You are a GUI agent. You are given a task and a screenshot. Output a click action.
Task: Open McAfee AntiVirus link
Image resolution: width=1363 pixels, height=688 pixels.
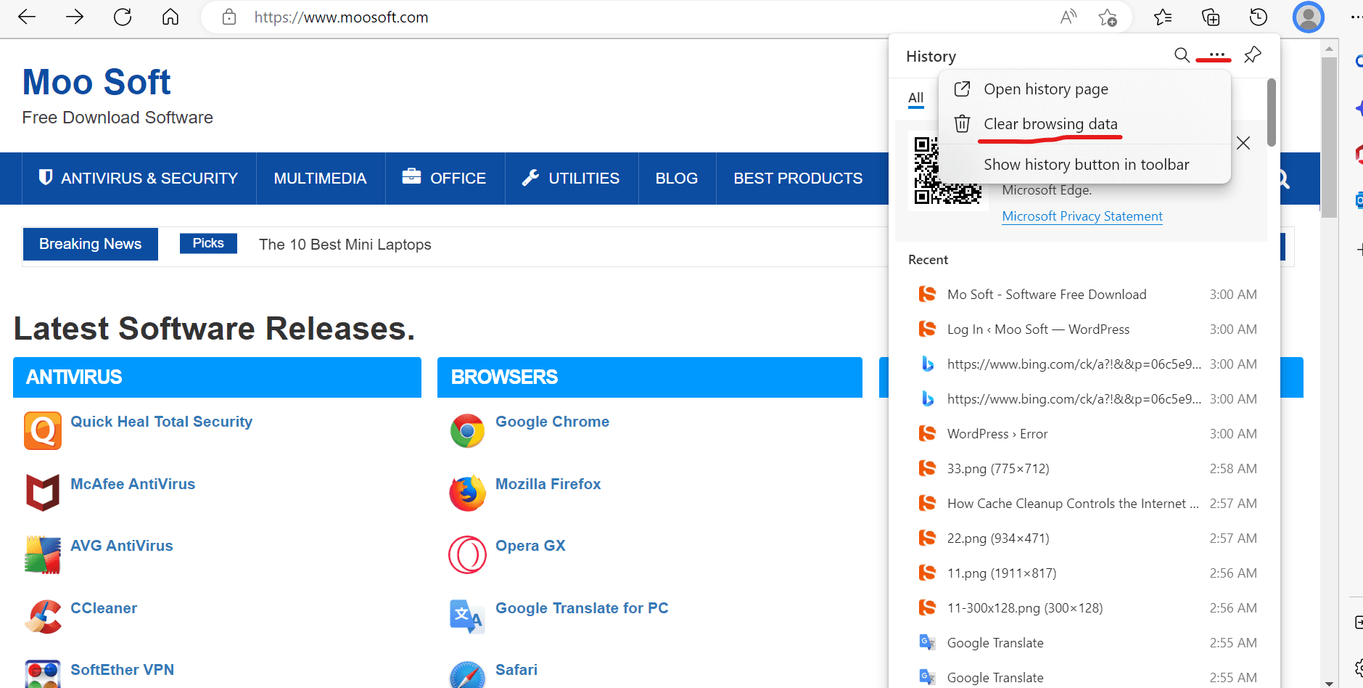(133, 484)
